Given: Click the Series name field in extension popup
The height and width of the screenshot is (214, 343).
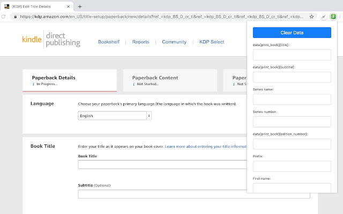Looking at the screenshot, I should [292, 100].
